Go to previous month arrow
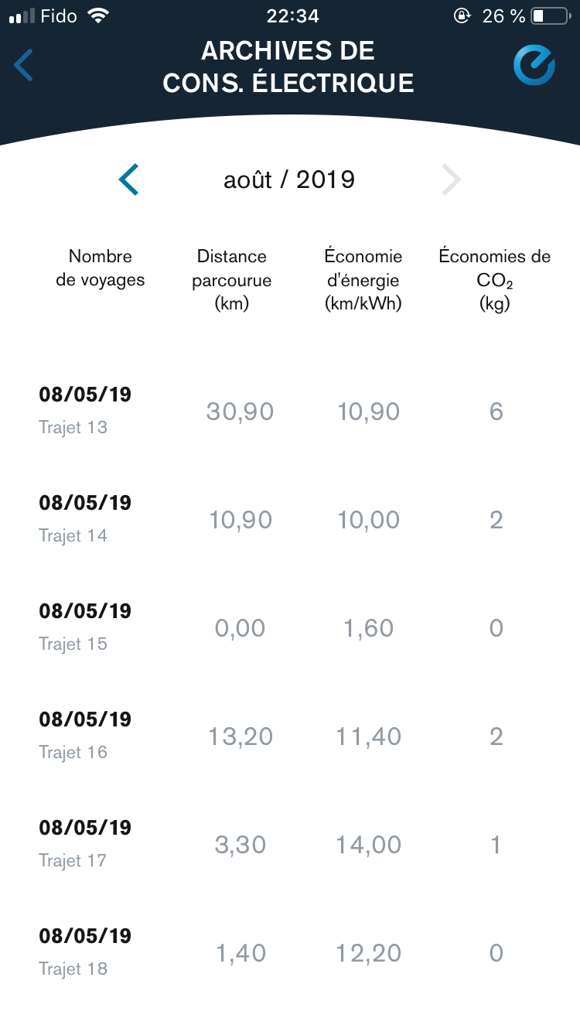The width and height of the screenshot is (580, 1032). (129, 179)
